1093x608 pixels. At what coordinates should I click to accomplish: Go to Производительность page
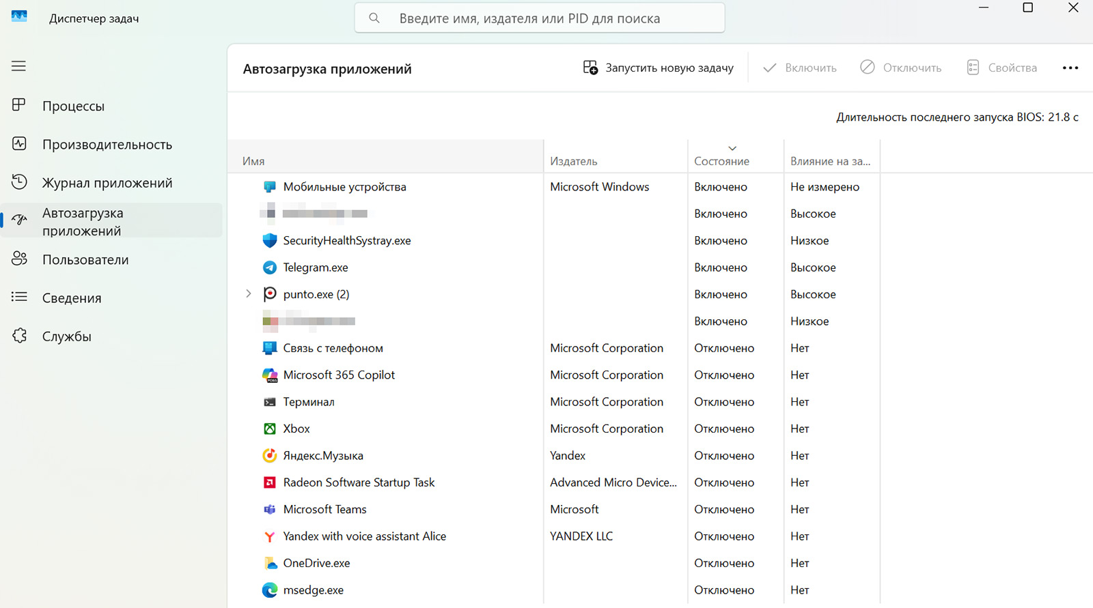click(107, 145)
